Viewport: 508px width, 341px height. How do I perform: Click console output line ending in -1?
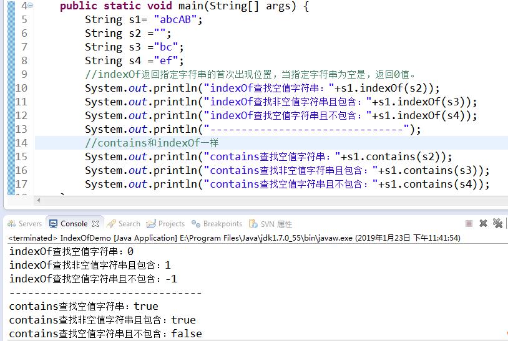[x=93, y=279]
